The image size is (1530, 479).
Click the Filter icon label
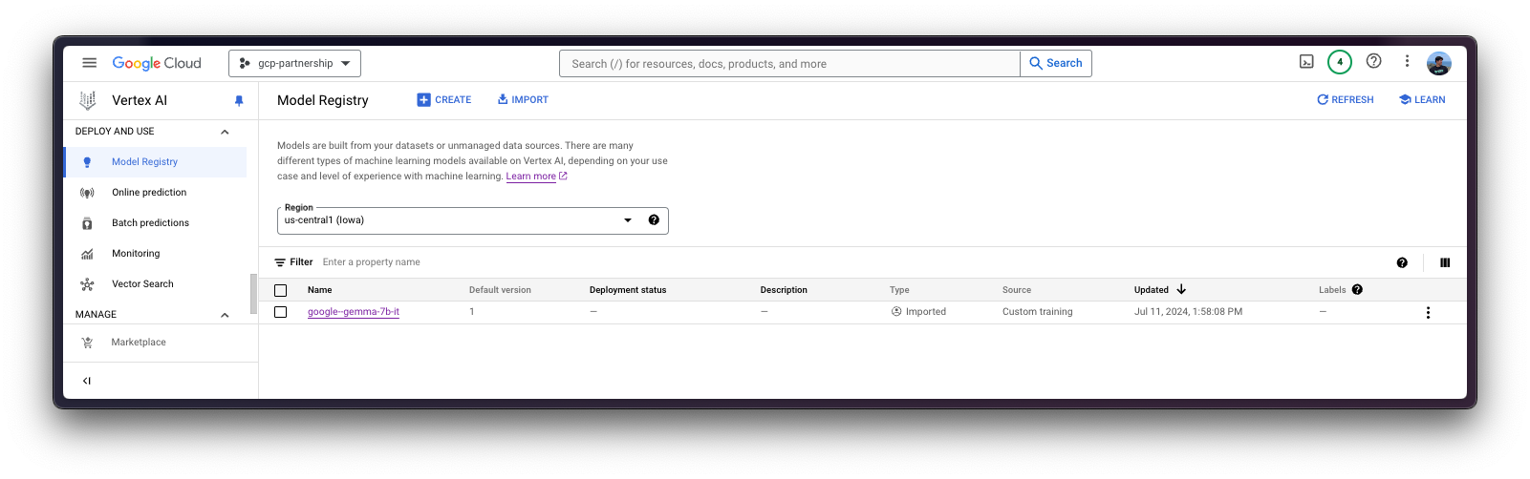[293, 262]
